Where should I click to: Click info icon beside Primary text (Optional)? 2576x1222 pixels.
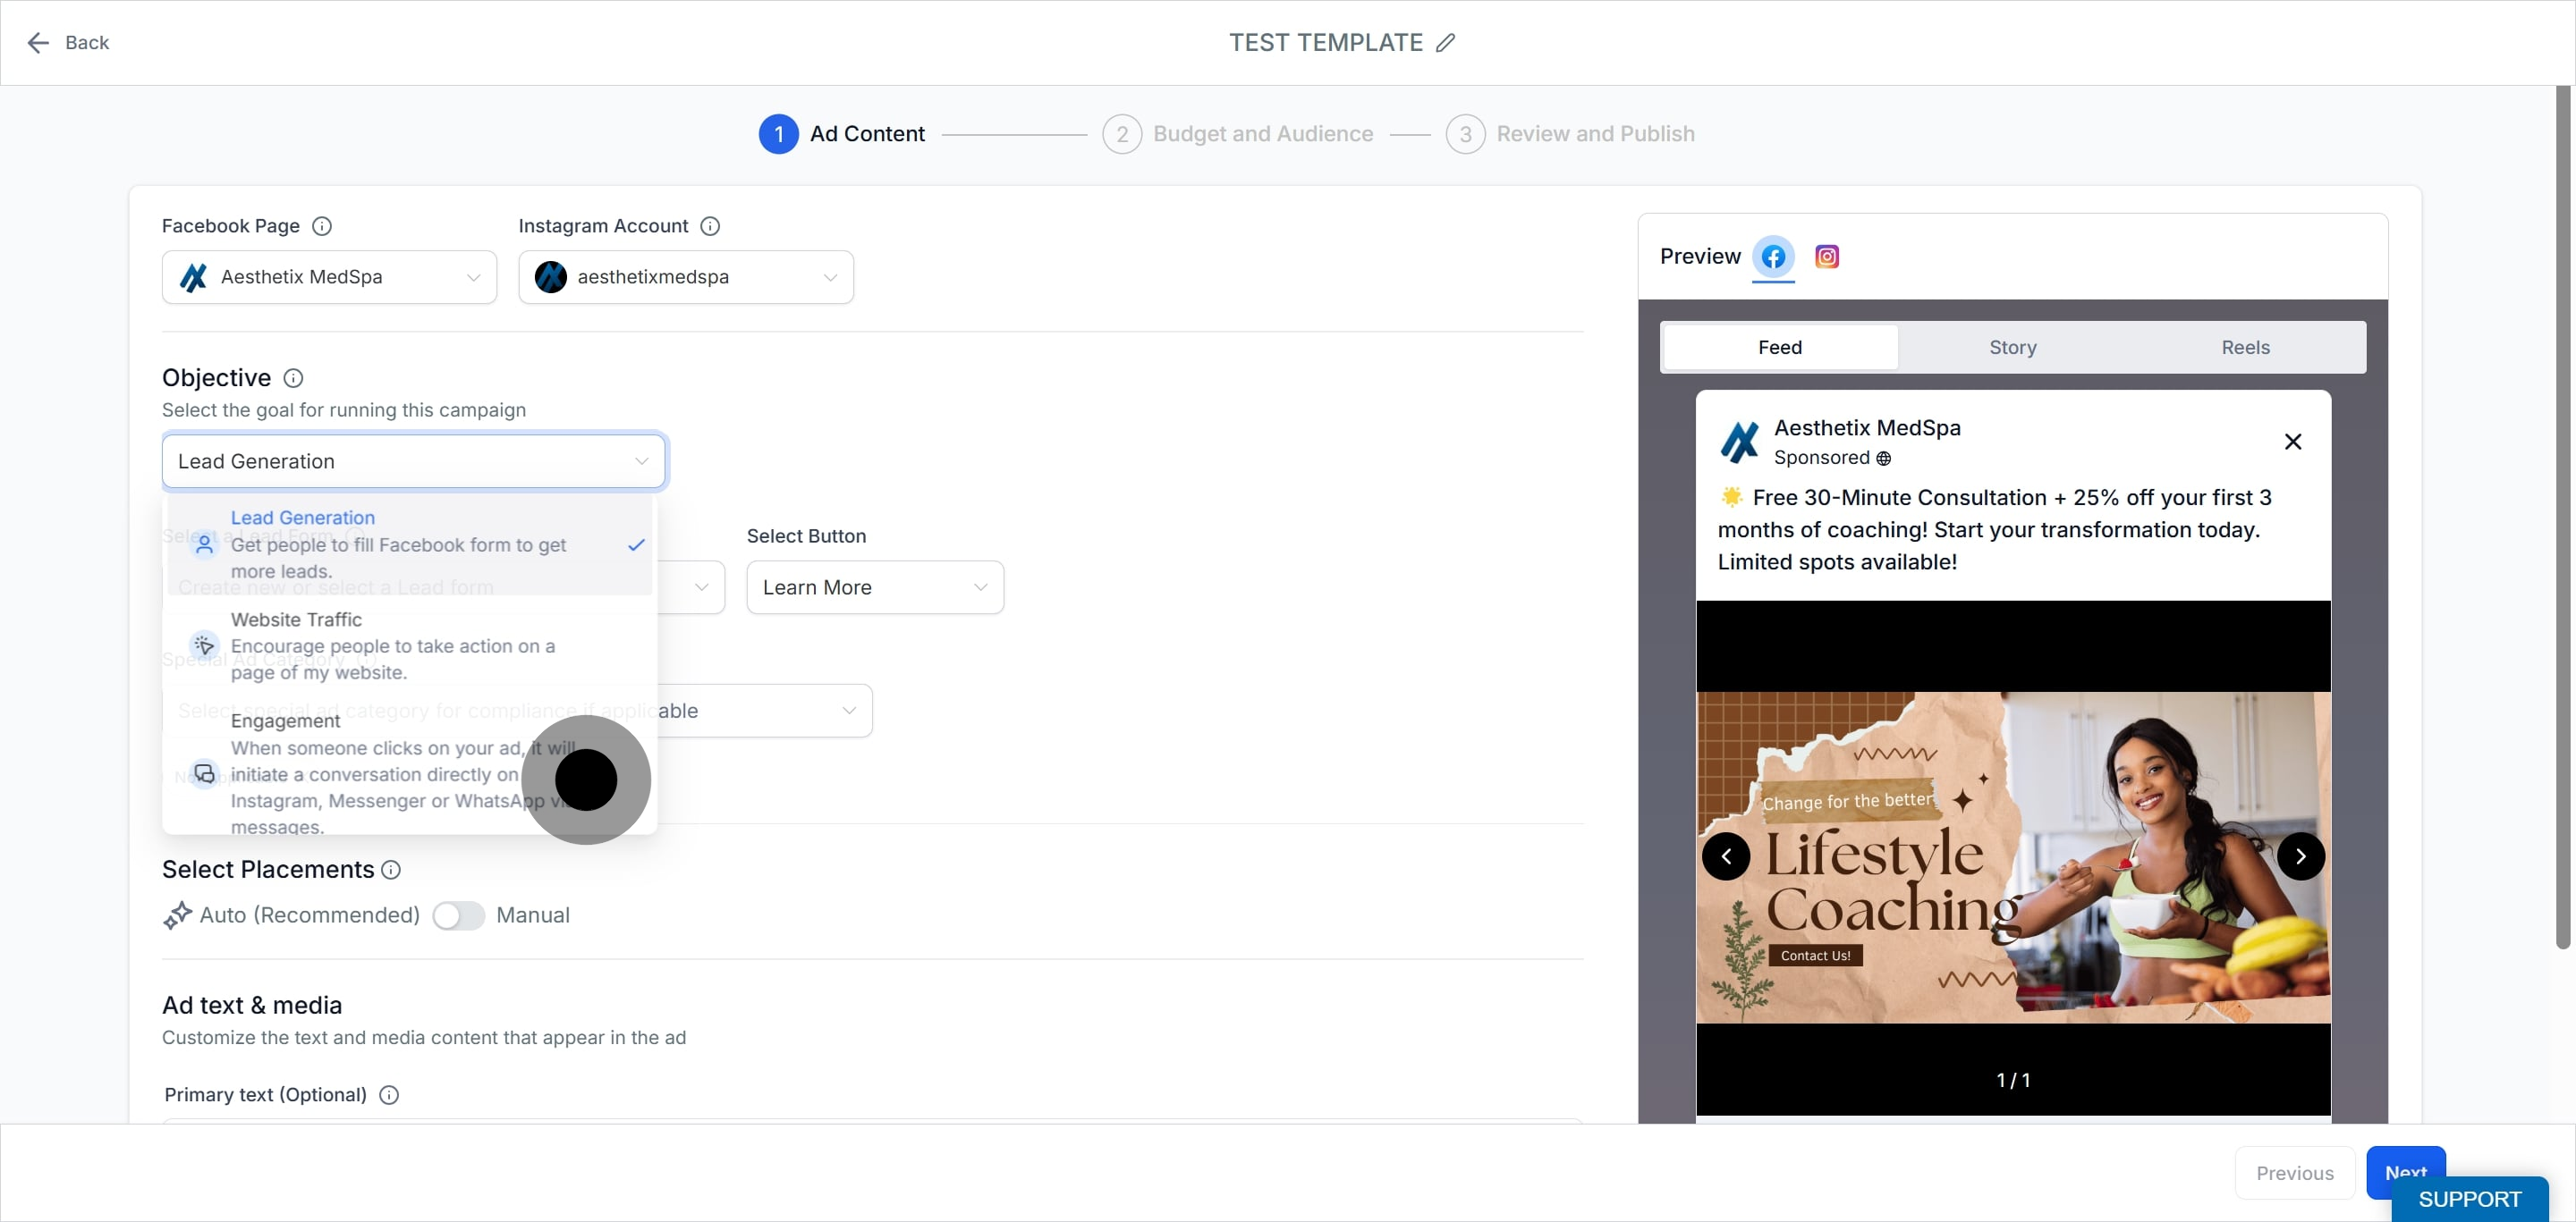point(389,1094)
